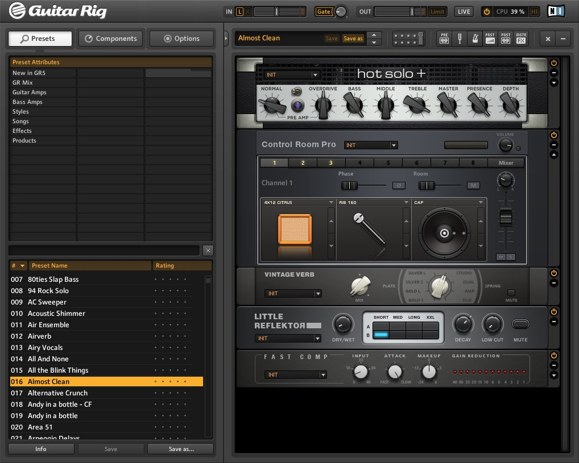Image resolution: width=579 pixels, height=463 pixels.
Task: Change sort order arrow beside # column
Action: [x=23, y=266]
